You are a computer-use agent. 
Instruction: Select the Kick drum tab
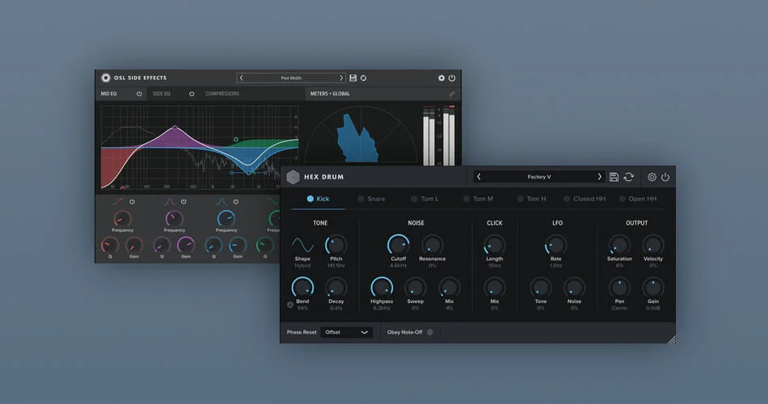pos(318,199)
